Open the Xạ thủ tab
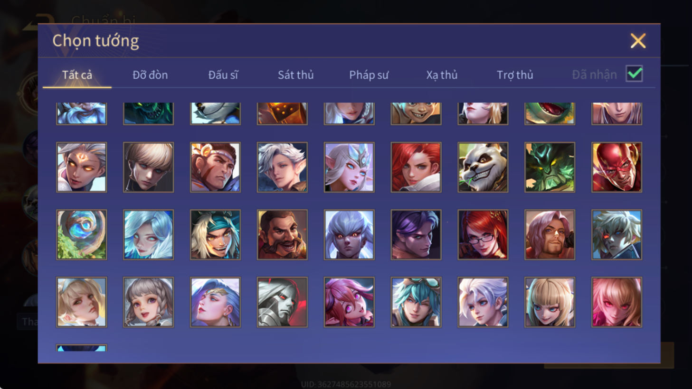The height and width of the screenshot is (389, 692). (442, 75)
